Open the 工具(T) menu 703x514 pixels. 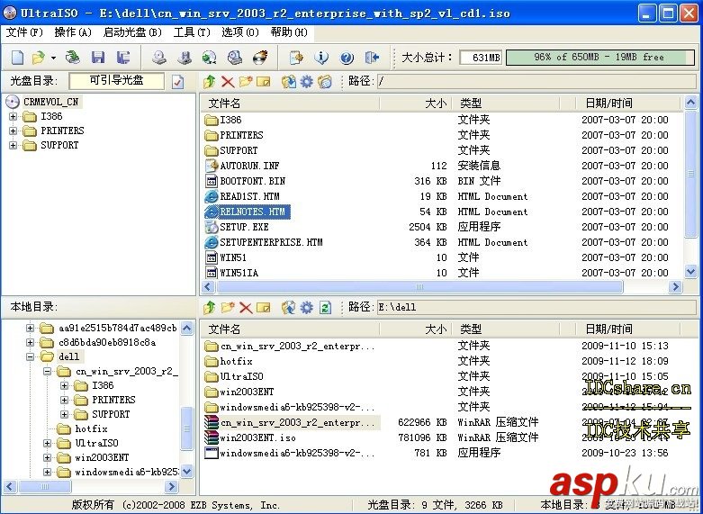[x=192, y=32]
